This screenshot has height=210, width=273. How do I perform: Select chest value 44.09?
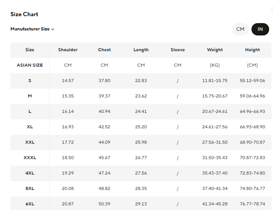point(104,142)
